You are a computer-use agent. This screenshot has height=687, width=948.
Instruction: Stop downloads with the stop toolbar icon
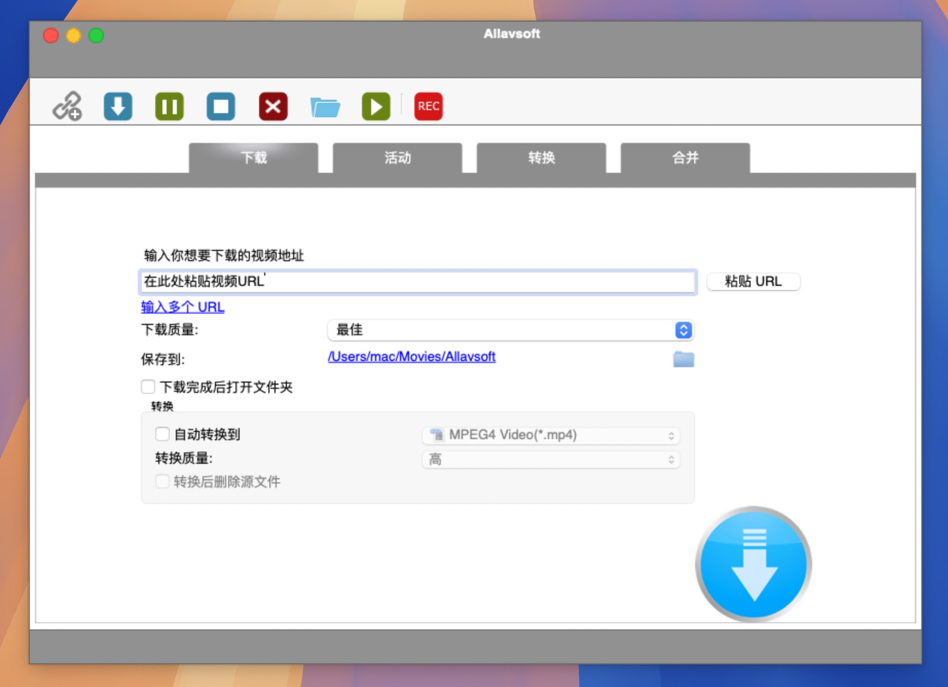pos(221,106)
